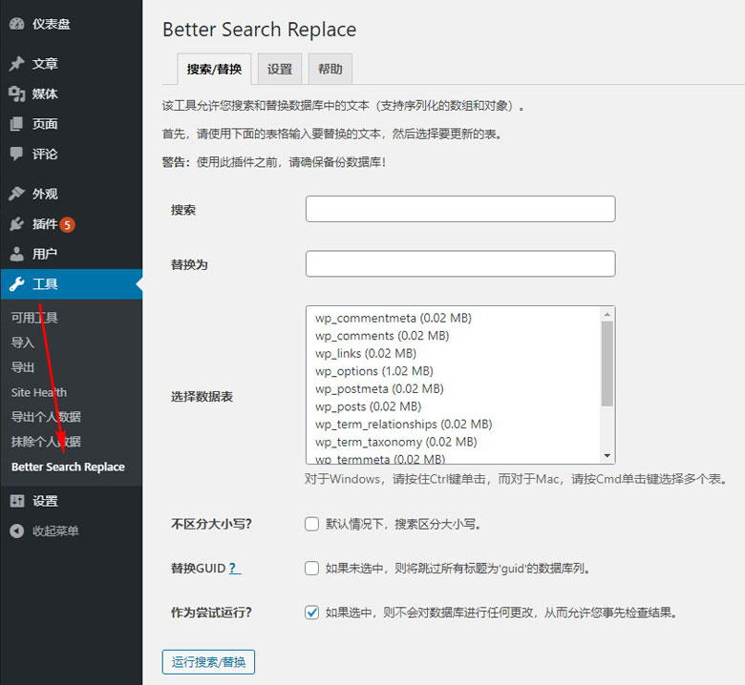Click the Tools wrench icon
The width and height of the screenshot is (745, 685).
[16, 284]
